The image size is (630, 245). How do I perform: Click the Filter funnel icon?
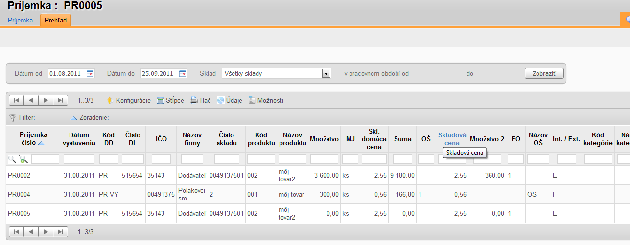[13, 118]
